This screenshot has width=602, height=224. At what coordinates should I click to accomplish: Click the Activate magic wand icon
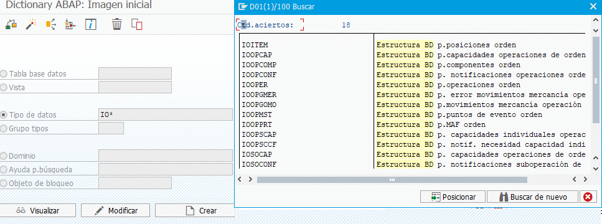click(x=31, y=25)
